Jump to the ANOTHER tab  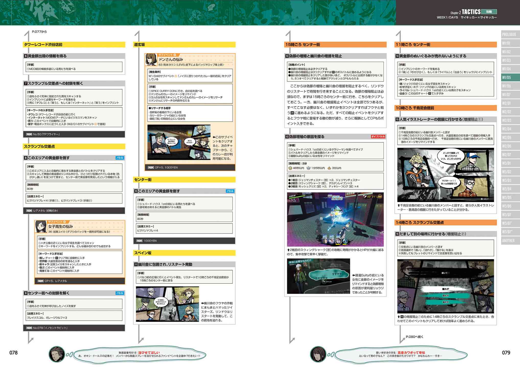click(x=509, y=241)
